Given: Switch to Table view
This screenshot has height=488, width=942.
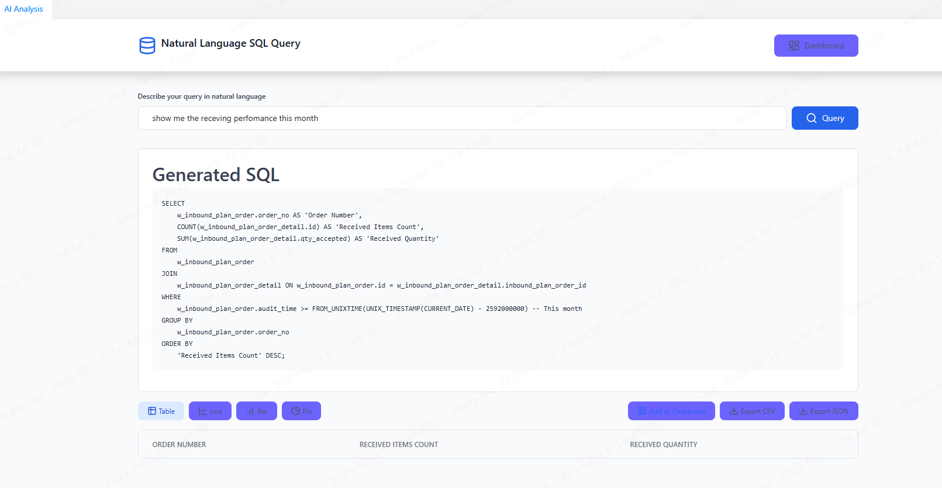Looking at the screenshot, I should pos(161,411).
